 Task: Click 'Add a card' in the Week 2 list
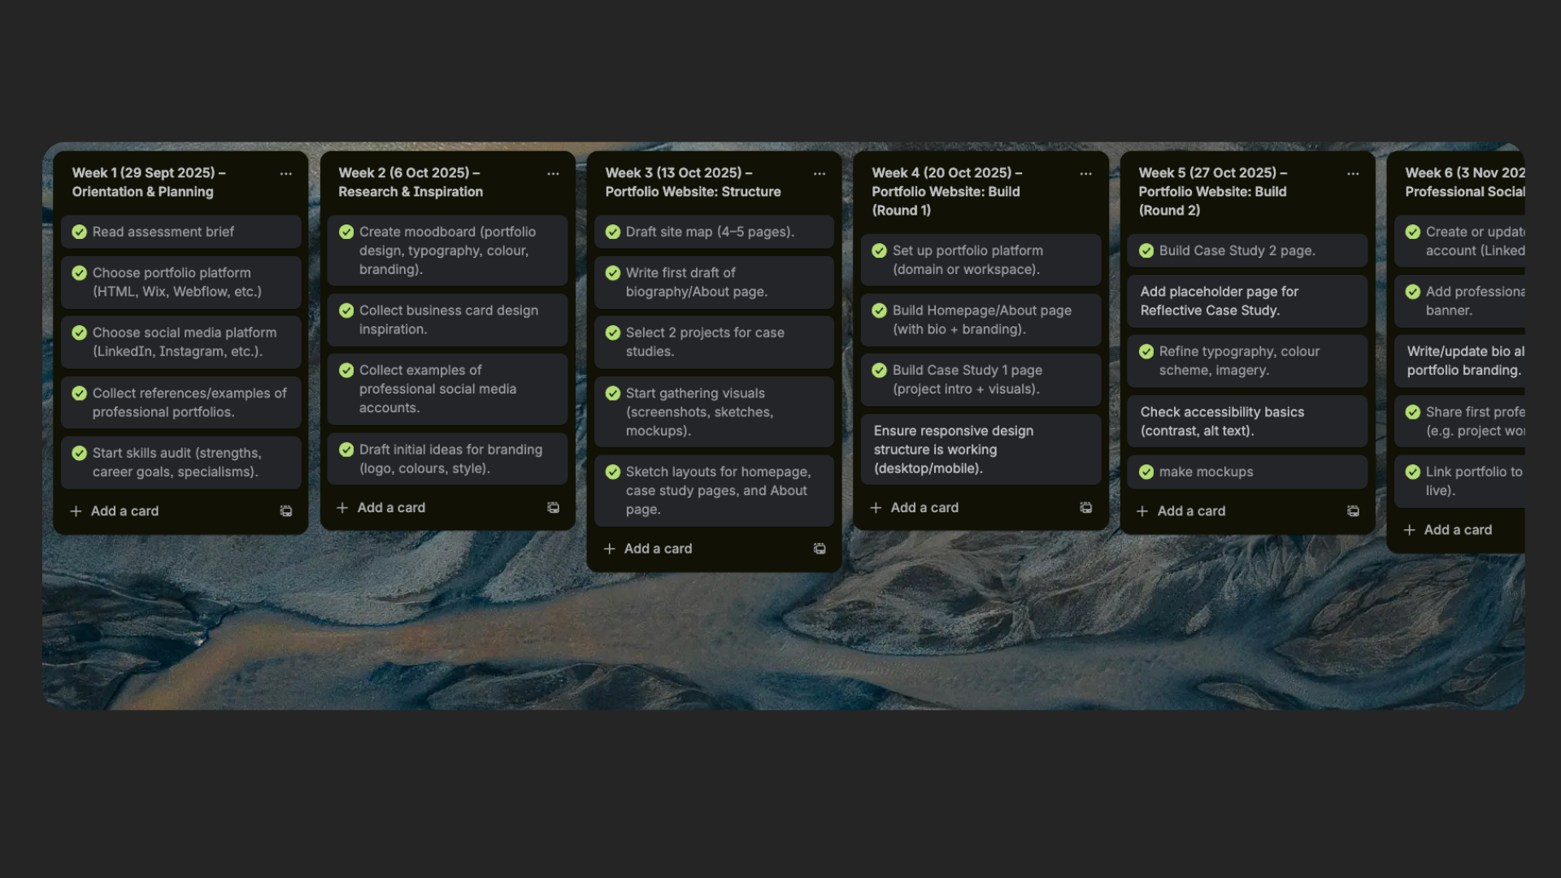pyautogui.click(x=391, y=507)
